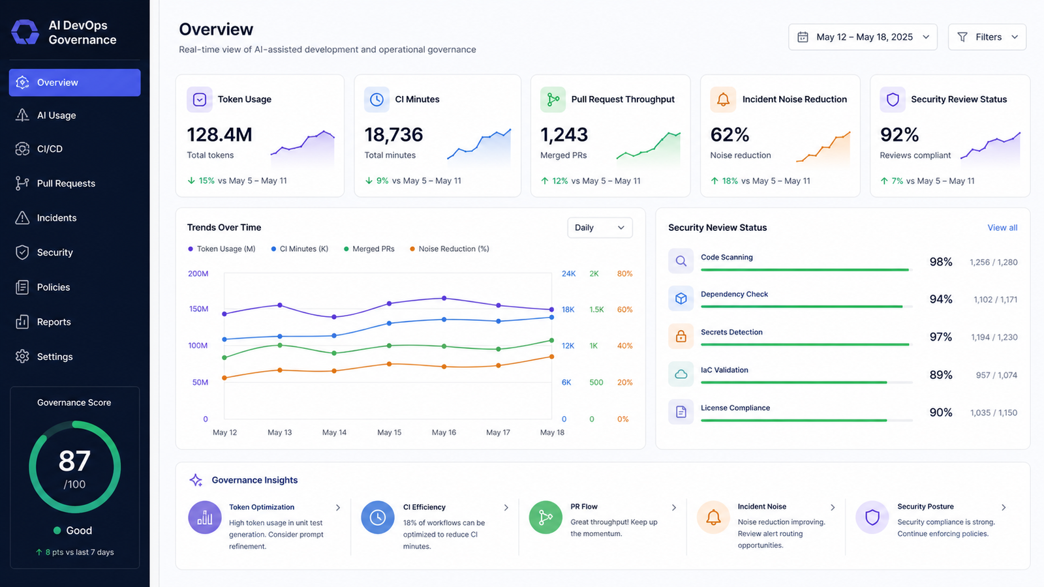Toggle the CI Minutes (K) legend series
Screen dimensions: 1044x587
299,248
